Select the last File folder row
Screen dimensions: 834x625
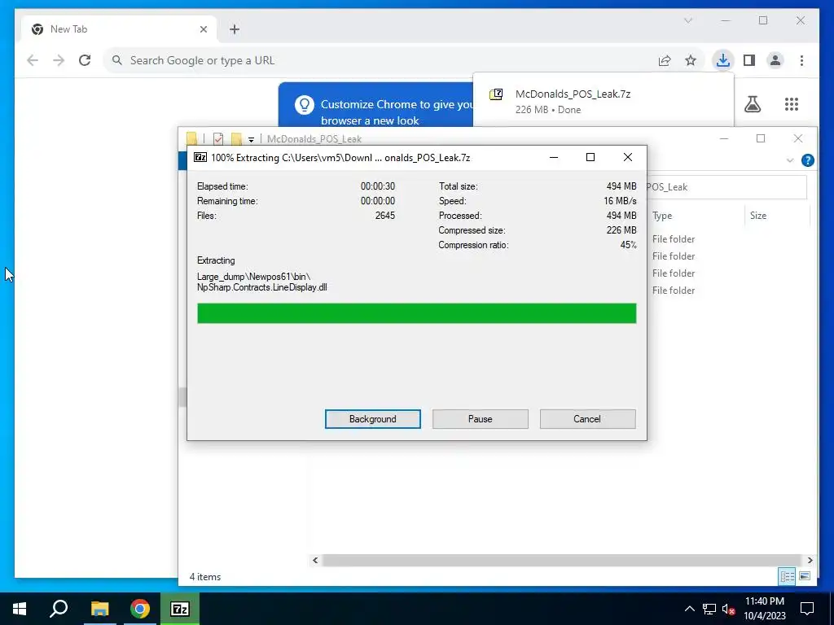coord(674,291)
